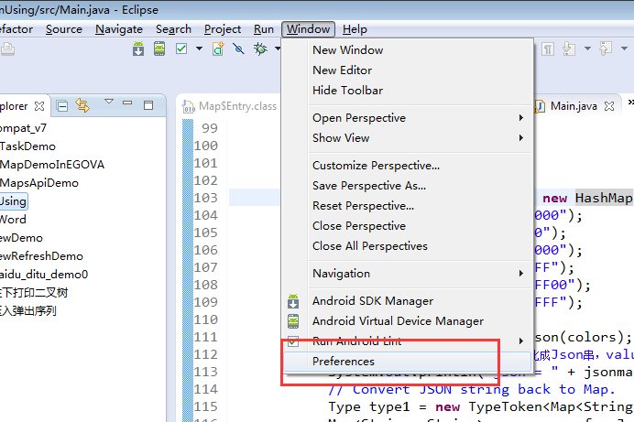Minimize the Package Explorer view
The height and width of the screenshot is (422, 634).
coord(127,103)
